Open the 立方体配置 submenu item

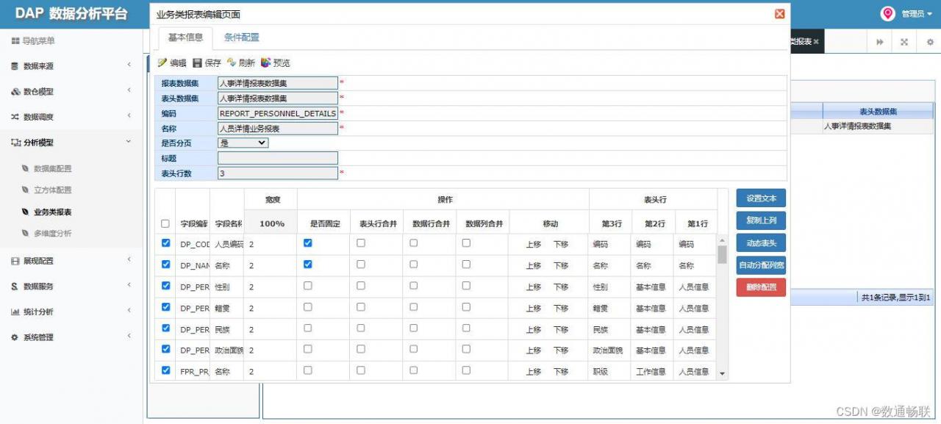pyautogui.click(x=53, y=190)
